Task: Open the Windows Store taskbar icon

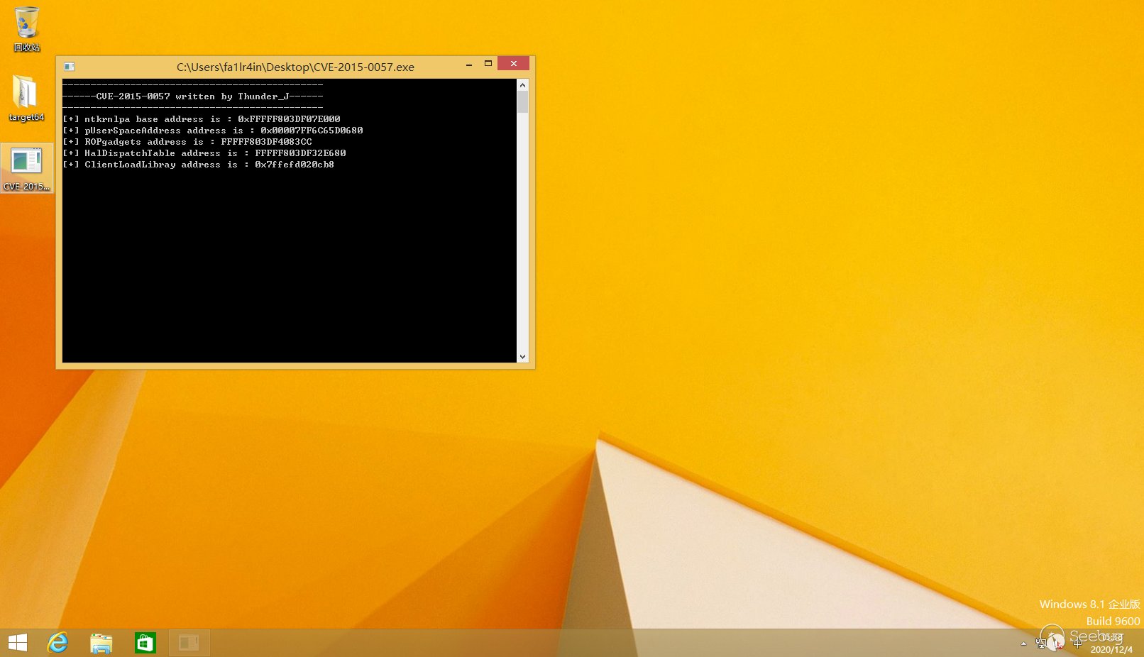Action: tap(145, 643)
